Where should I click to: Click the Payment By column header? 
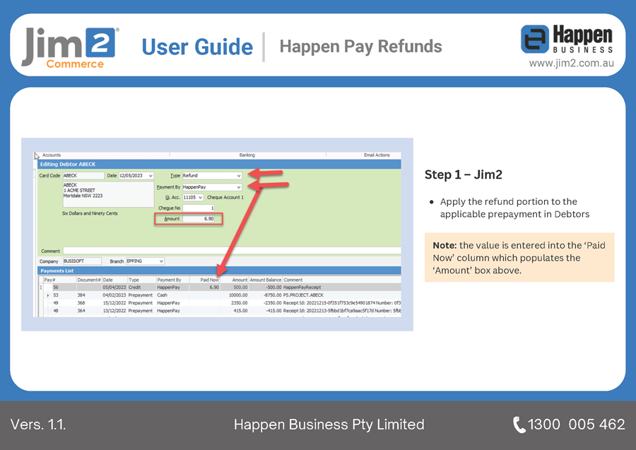click(172, 280)
